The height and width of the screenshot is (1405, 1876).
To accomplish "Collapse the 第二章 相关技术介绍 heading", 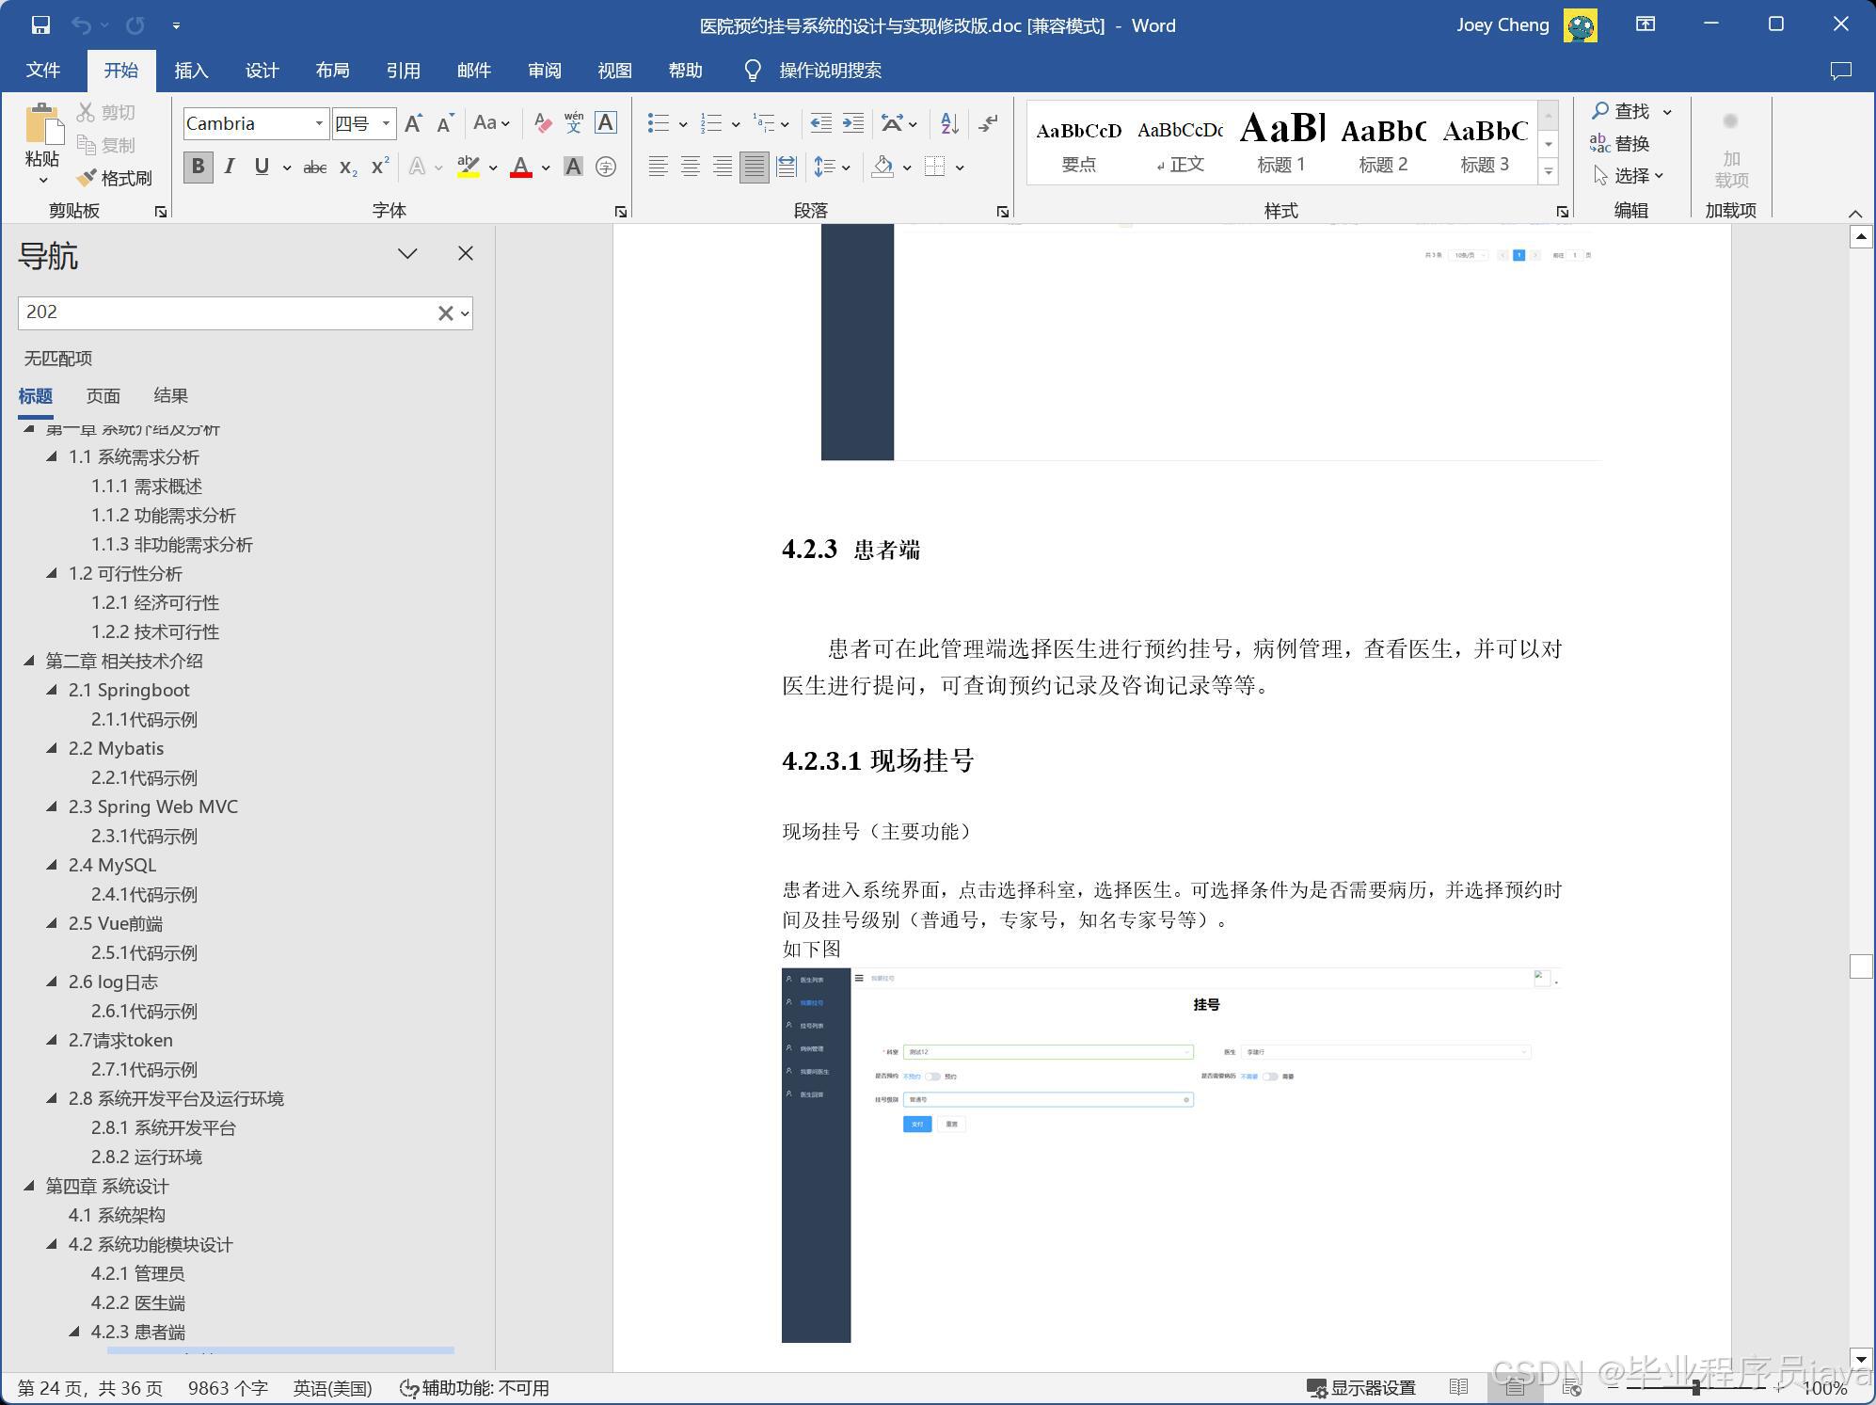I will [29, 661].
